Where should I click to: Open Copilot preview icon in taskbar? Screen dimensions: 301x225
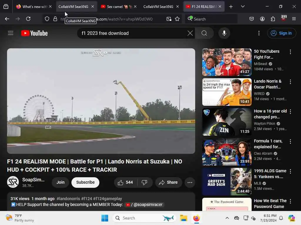tap(291, 218)
